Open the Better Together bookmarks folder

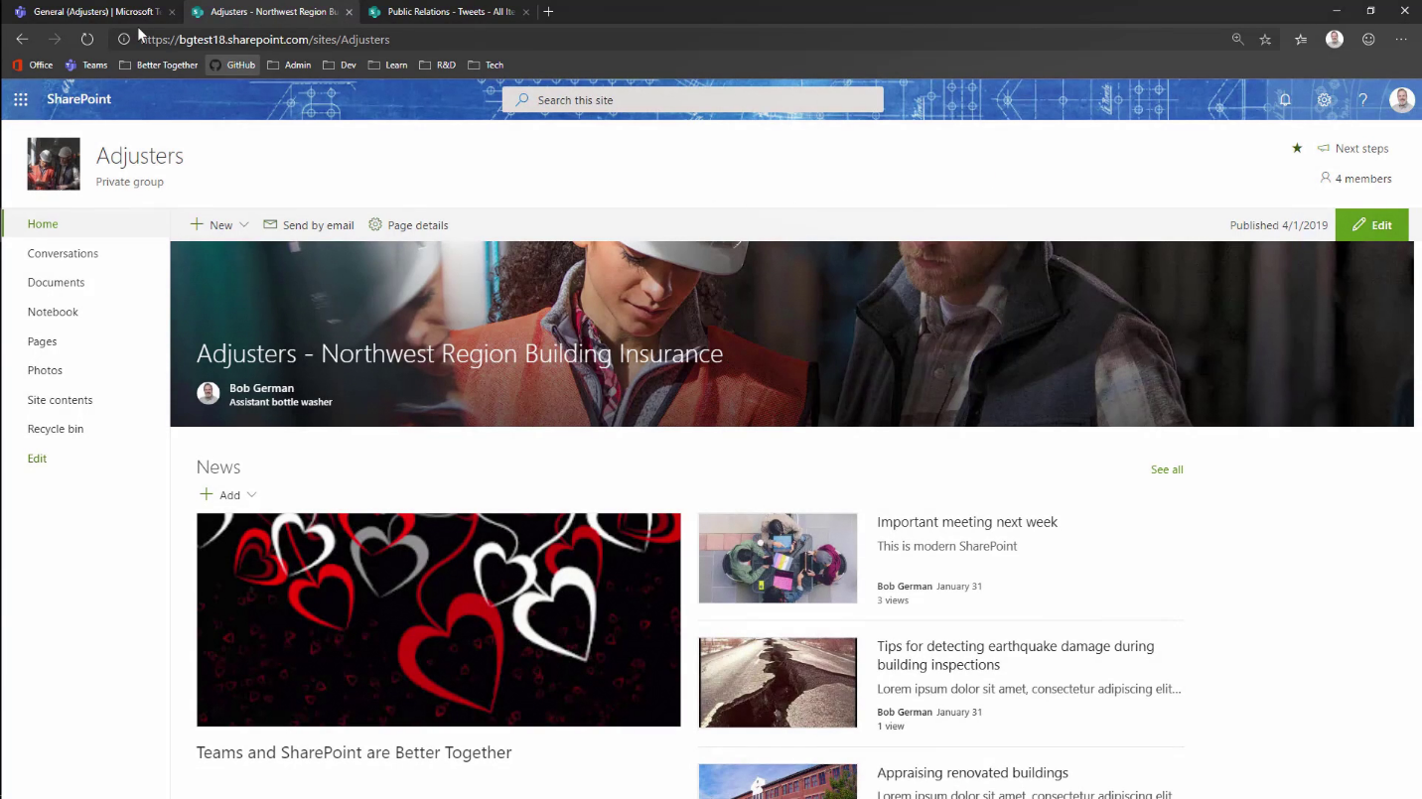click(158, 65)
